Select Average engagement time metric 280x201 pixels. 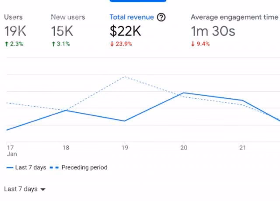pyautogui.click(x=234, y=17)
